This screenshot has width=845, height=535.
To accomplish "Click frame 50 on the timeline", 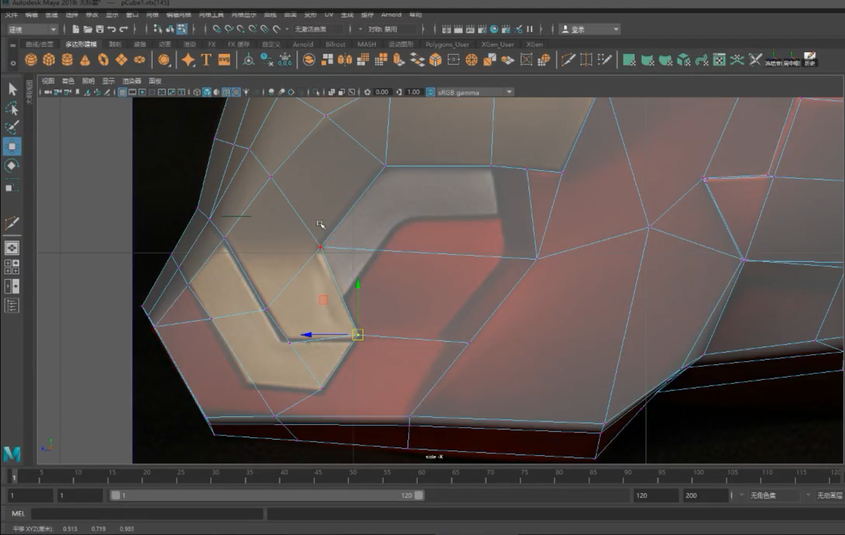I will [353, 476].
